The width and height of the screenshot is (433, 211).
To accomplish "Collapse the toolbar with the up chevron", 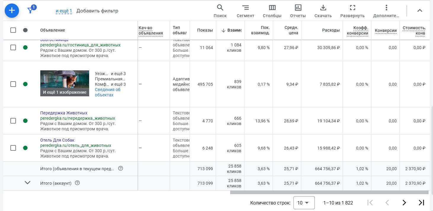I will [420, 11].
